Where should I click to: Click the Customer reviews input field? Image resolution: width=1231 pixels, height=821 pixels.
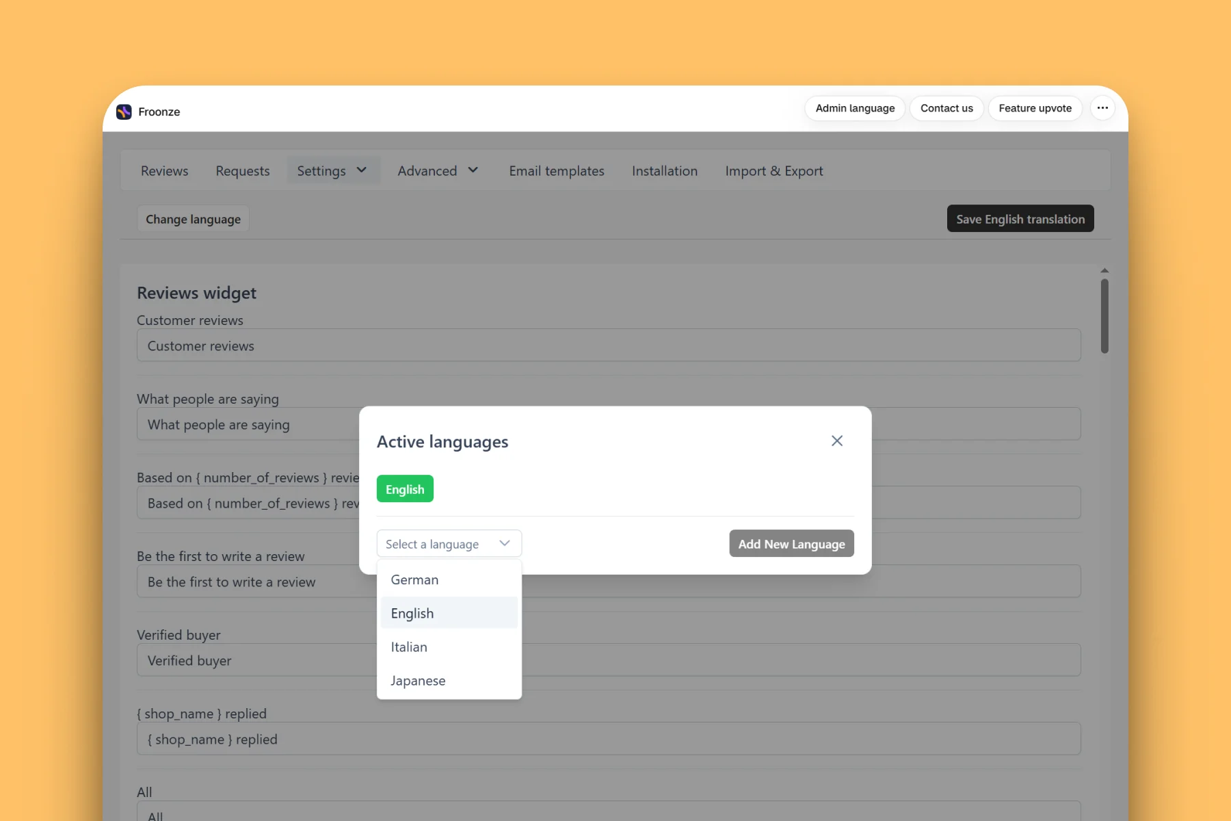[609, 346]
